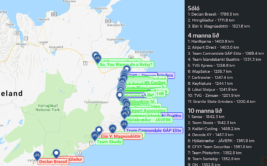This screenshot has width=267, height=166.
Task: Click entry Team Samskip - 1352.5 km
Action: pyautogui.click(x=214, y=159)
